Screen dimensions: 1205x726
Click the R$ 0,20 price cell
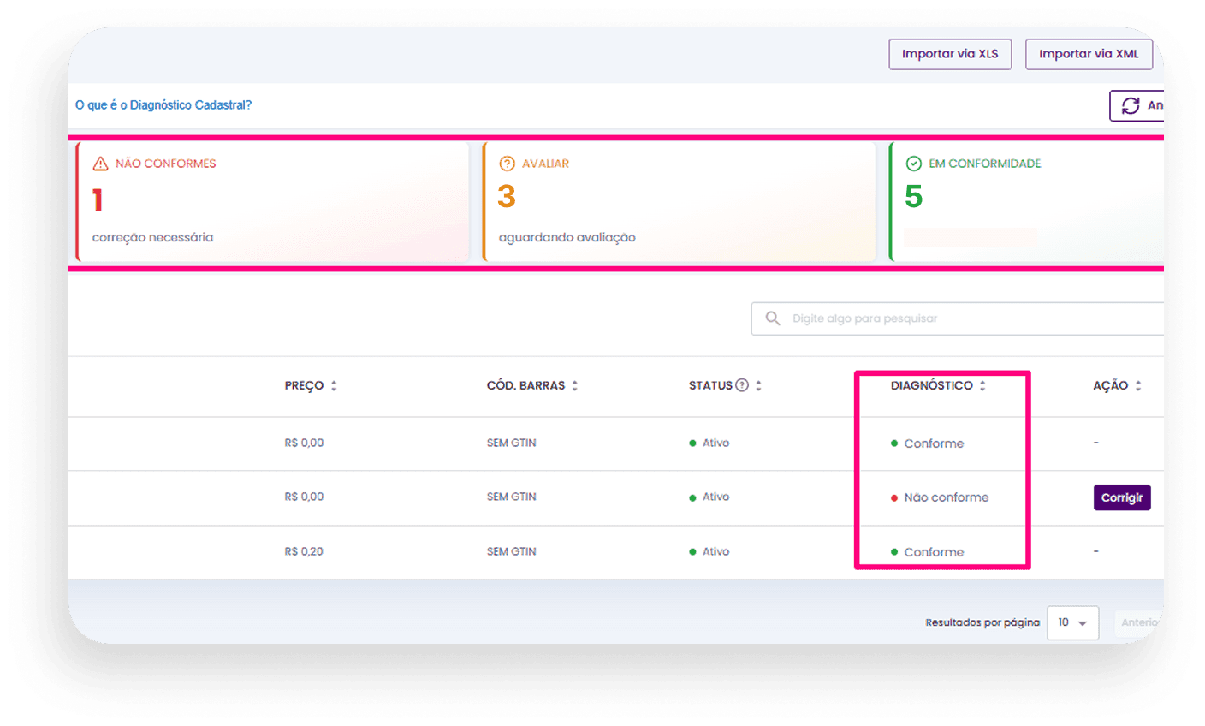[x=304, y=551]
